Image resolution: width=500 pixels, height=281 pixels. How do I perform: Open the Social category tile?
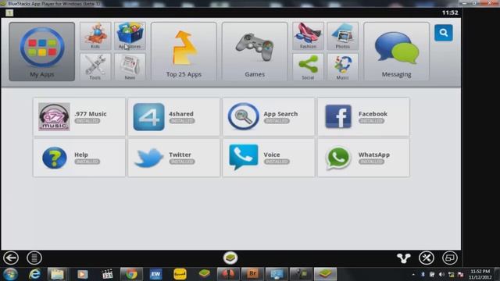[x=308, y=67]
